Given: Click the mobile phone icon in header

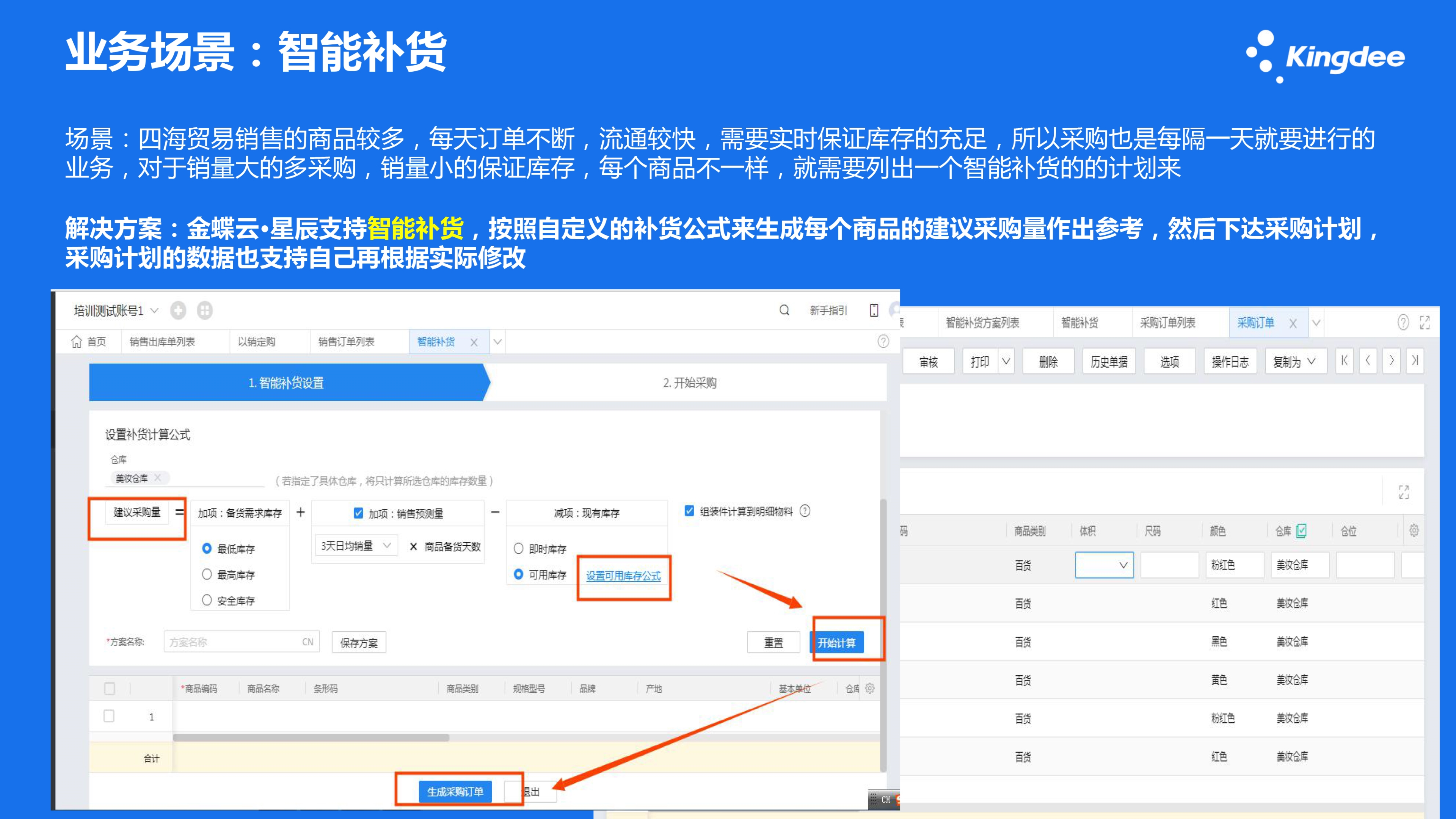Looking at the screenshot, I should (874, 310).
